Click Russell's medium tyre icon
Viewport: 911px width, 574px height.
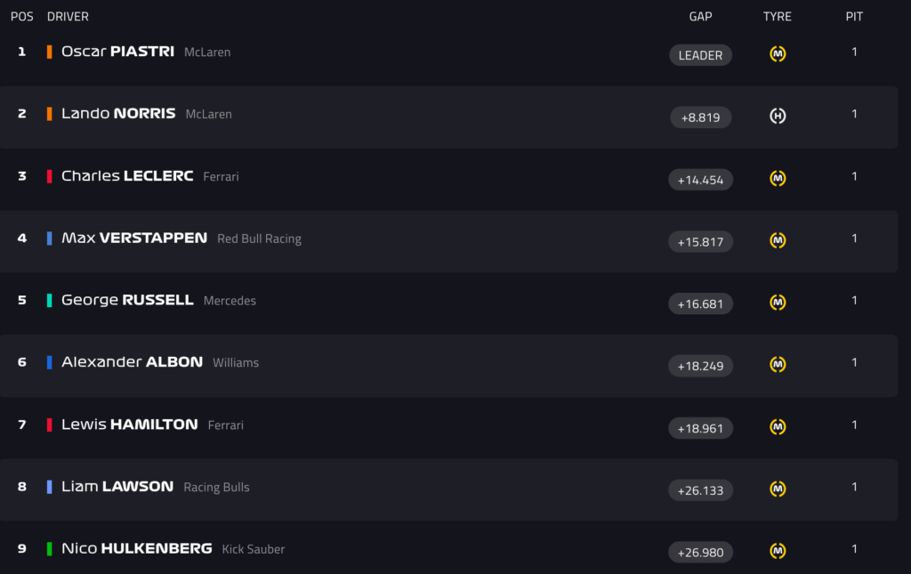(x=778, y=303)
